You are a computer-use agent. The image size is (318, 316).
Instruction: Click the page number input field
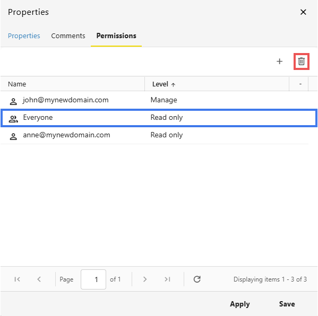point(93,279)
